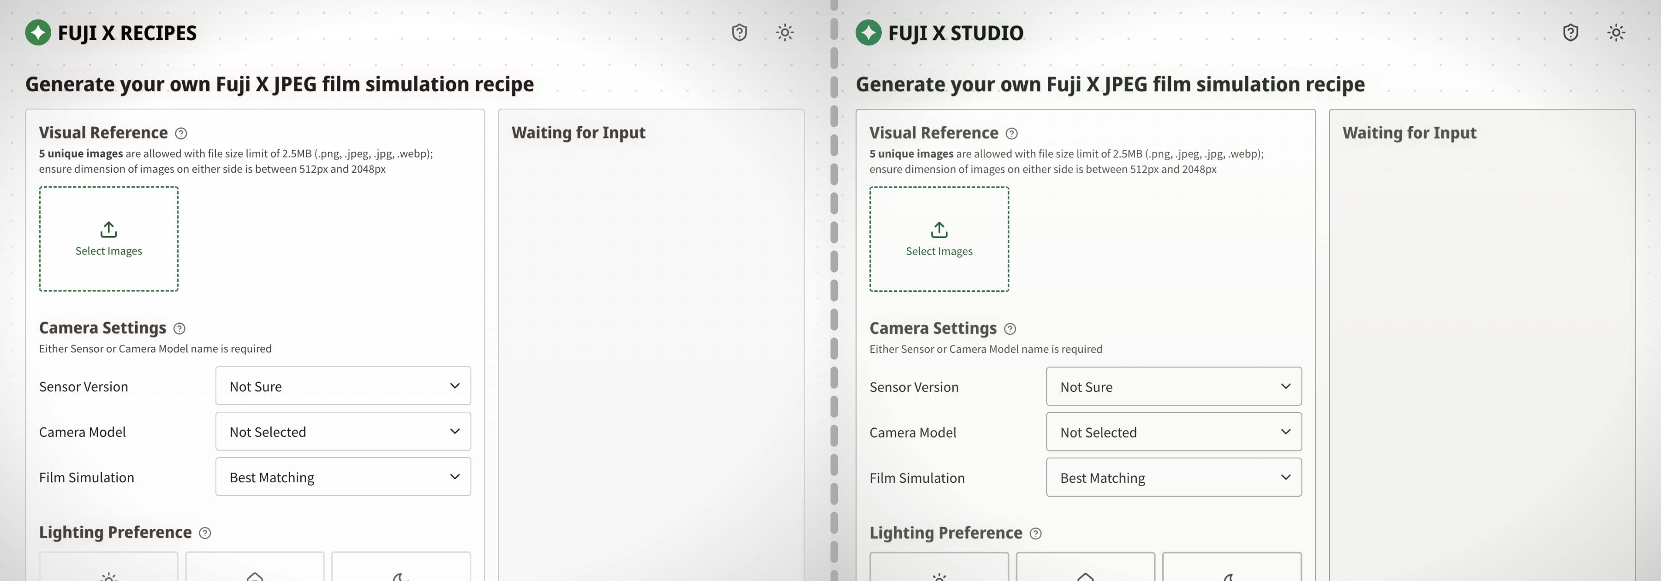The width and height of the screenshot is (1661, 581).
Task: Open the shield privacy icon in Fuji X Studio
Action: (1571, 32)
